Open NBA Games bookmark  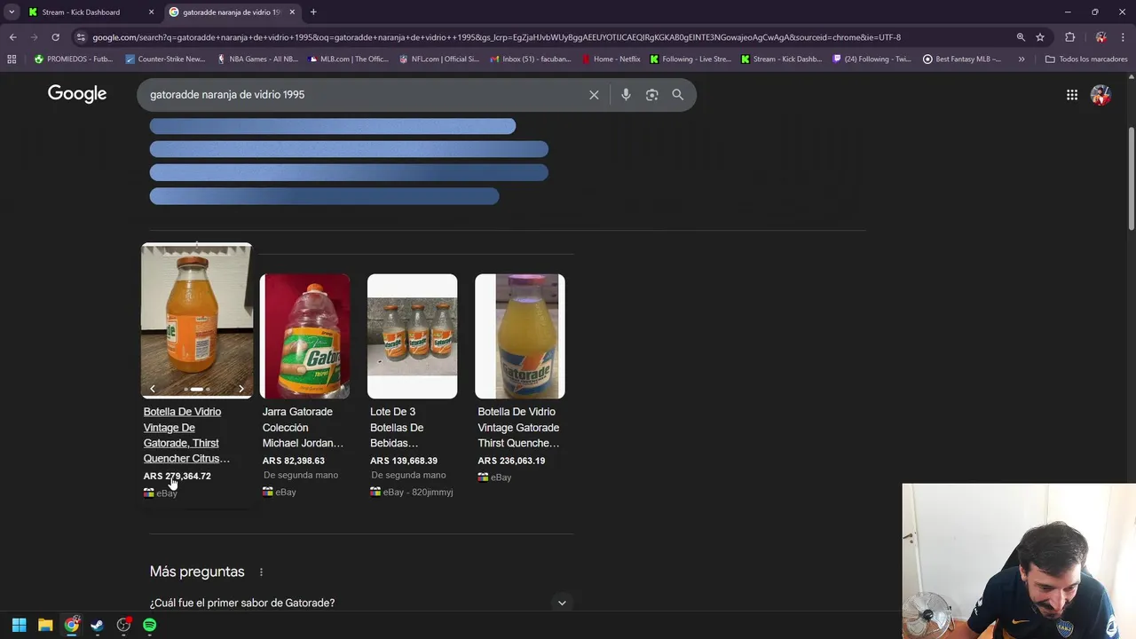point(256,59)
